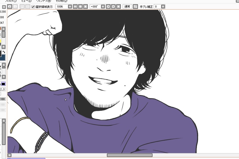This screenshot has height=159, width=239.
Task: Click the active 100 density value
Action: [3, 99]
